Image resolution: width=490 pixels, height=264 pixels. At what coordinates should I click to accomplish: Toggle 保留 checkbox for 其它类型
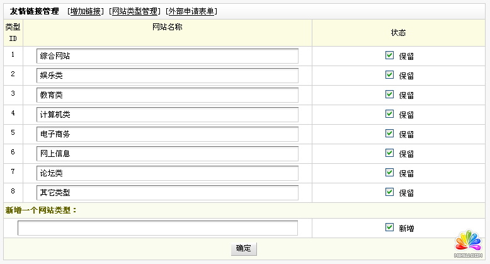389,192
